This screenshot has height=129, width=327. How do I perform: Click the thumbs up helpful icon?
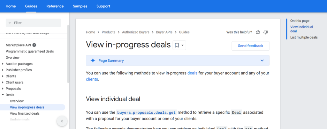click(x=258, y=32)
